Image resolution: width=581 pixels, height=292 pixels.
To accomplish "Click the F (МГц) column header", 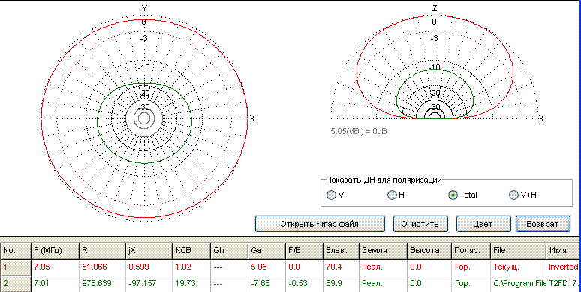I will click(x=55, y=251).
